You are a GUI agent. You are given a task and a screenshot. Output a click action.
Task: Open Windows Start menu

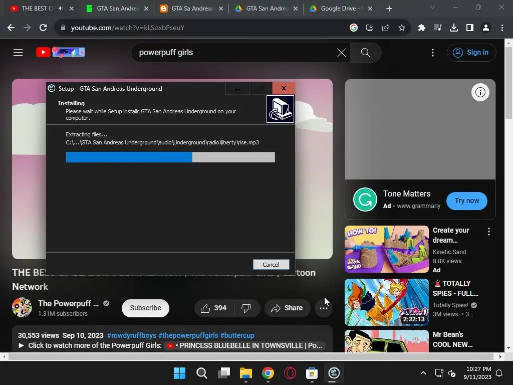click(179, 373)
